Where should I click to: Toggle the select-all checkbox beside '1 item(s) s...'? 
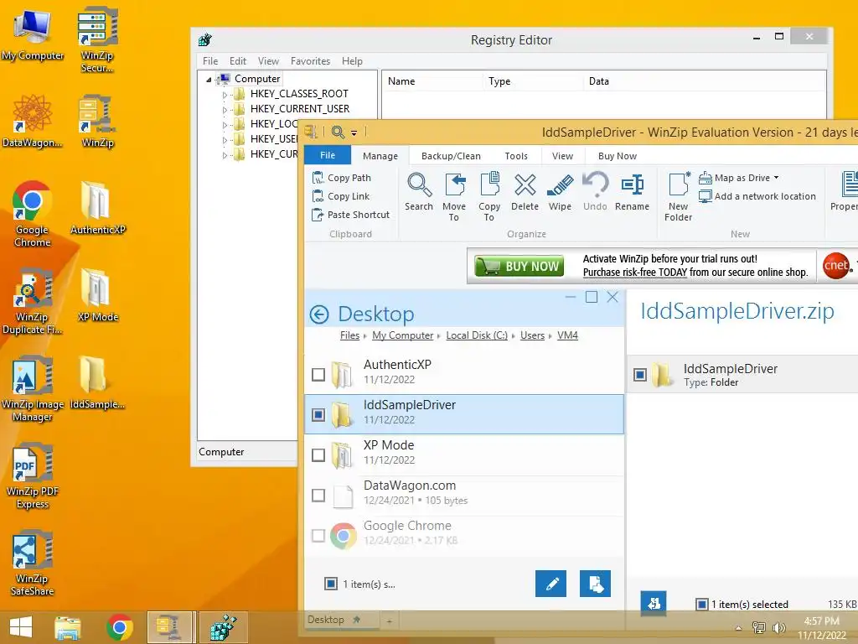pyautogui.click(x=330, y=584)
